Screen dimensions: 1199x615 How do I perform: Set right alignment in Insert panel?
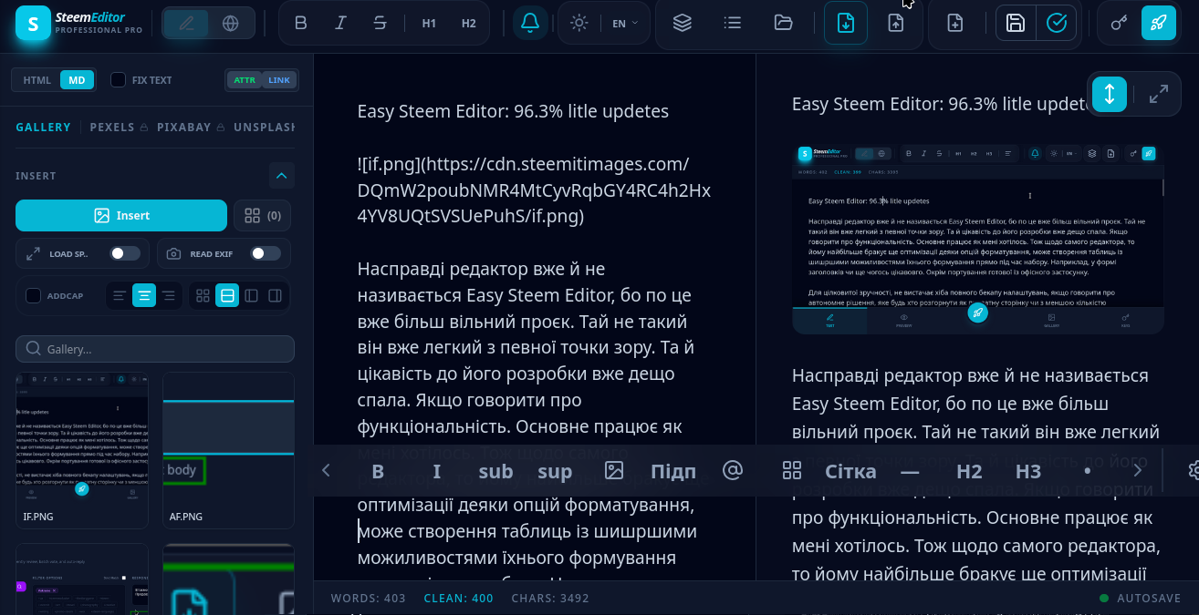pyautogui.click(x=169, y=296)
